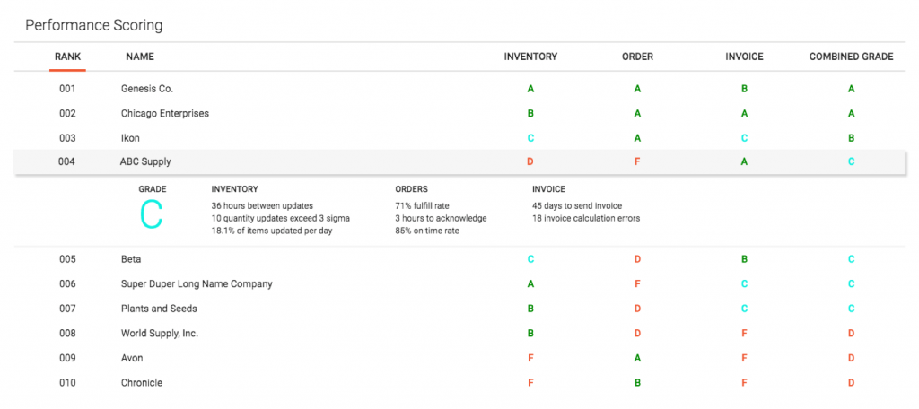Click Avon order grade A
919x409 pixels.
point(638,358)
